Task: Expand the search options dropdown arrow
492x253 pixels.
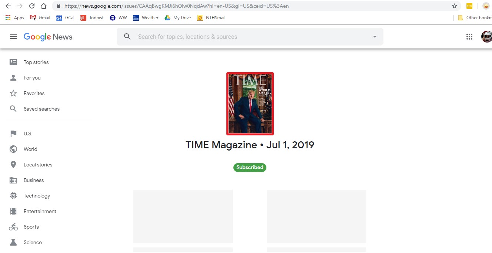Action: coord(375,37)
